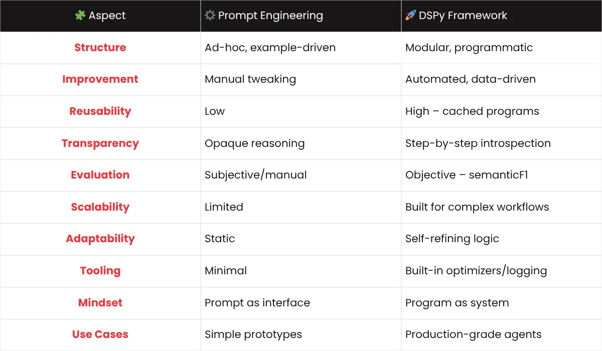Screen dimensions: 602x351
Task: Select the 'Step-by-step introspection' cell
Action: 478,143
